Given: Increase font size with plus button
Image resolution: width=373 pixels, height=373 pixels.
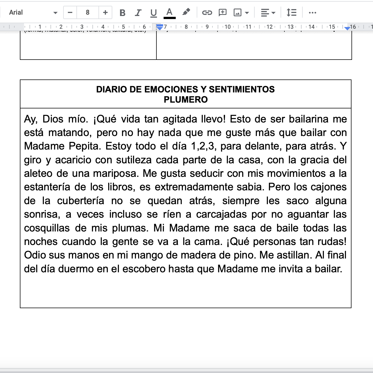Looking at the screenshot, I should pyautogui.click(x=105, y=12).
